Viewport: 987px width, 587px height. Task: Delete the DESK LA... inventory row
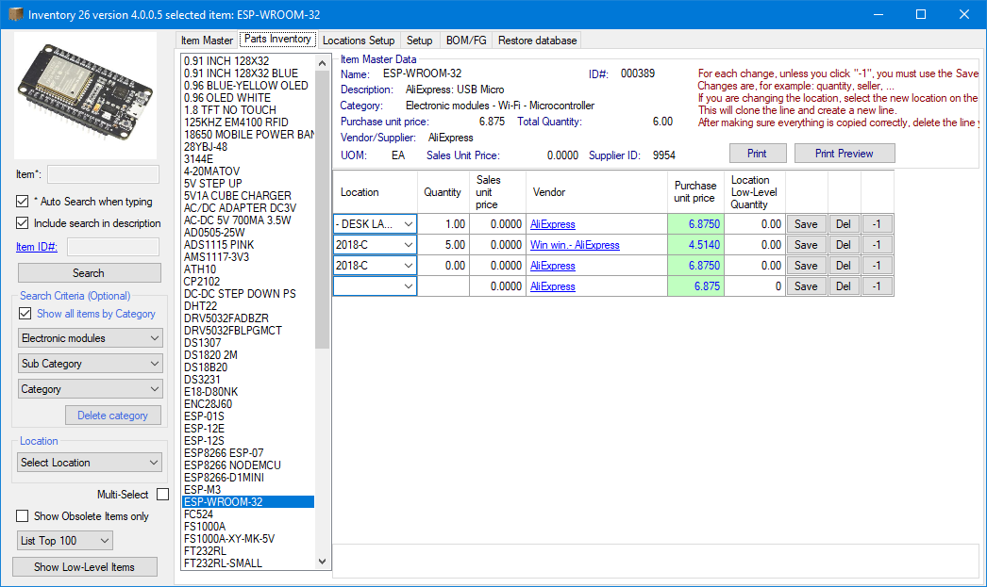click(x=844, y=224)
